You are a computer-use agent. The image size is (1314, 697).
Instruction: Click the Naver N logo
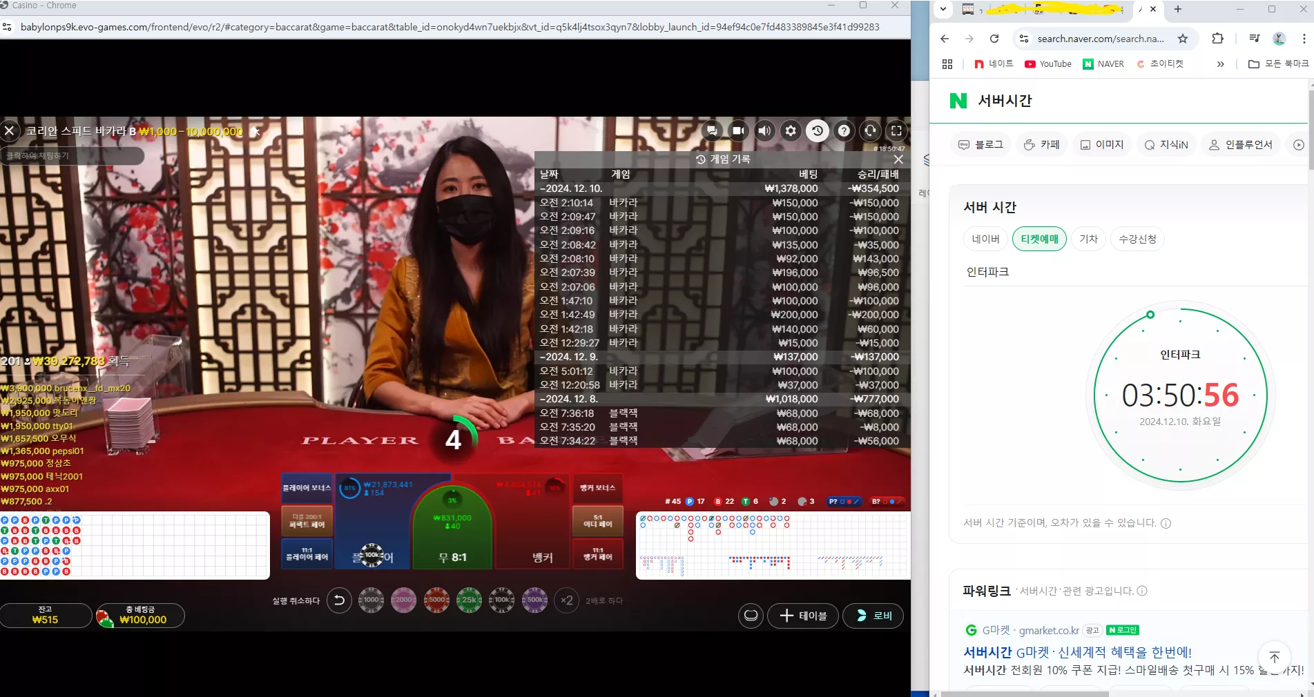(958, 101)
